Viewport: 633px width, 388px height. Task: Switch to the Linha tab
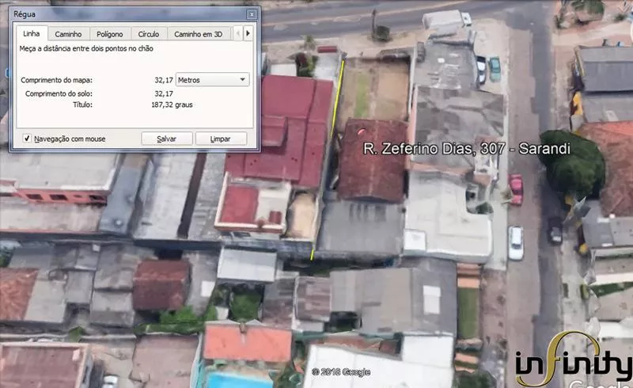(32, 34)
